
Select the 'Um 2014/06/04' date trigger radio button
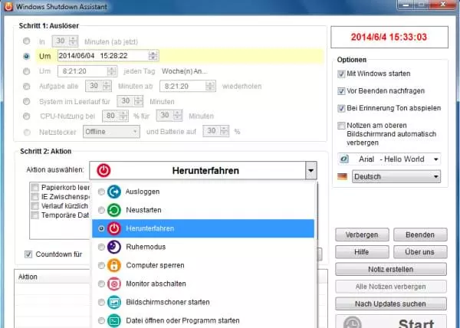click(x=26, y=56)
